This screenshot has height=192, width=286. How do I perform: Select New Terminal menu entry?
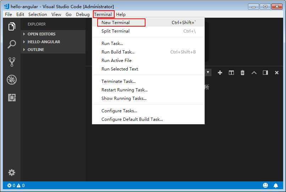tap(148, 22)
